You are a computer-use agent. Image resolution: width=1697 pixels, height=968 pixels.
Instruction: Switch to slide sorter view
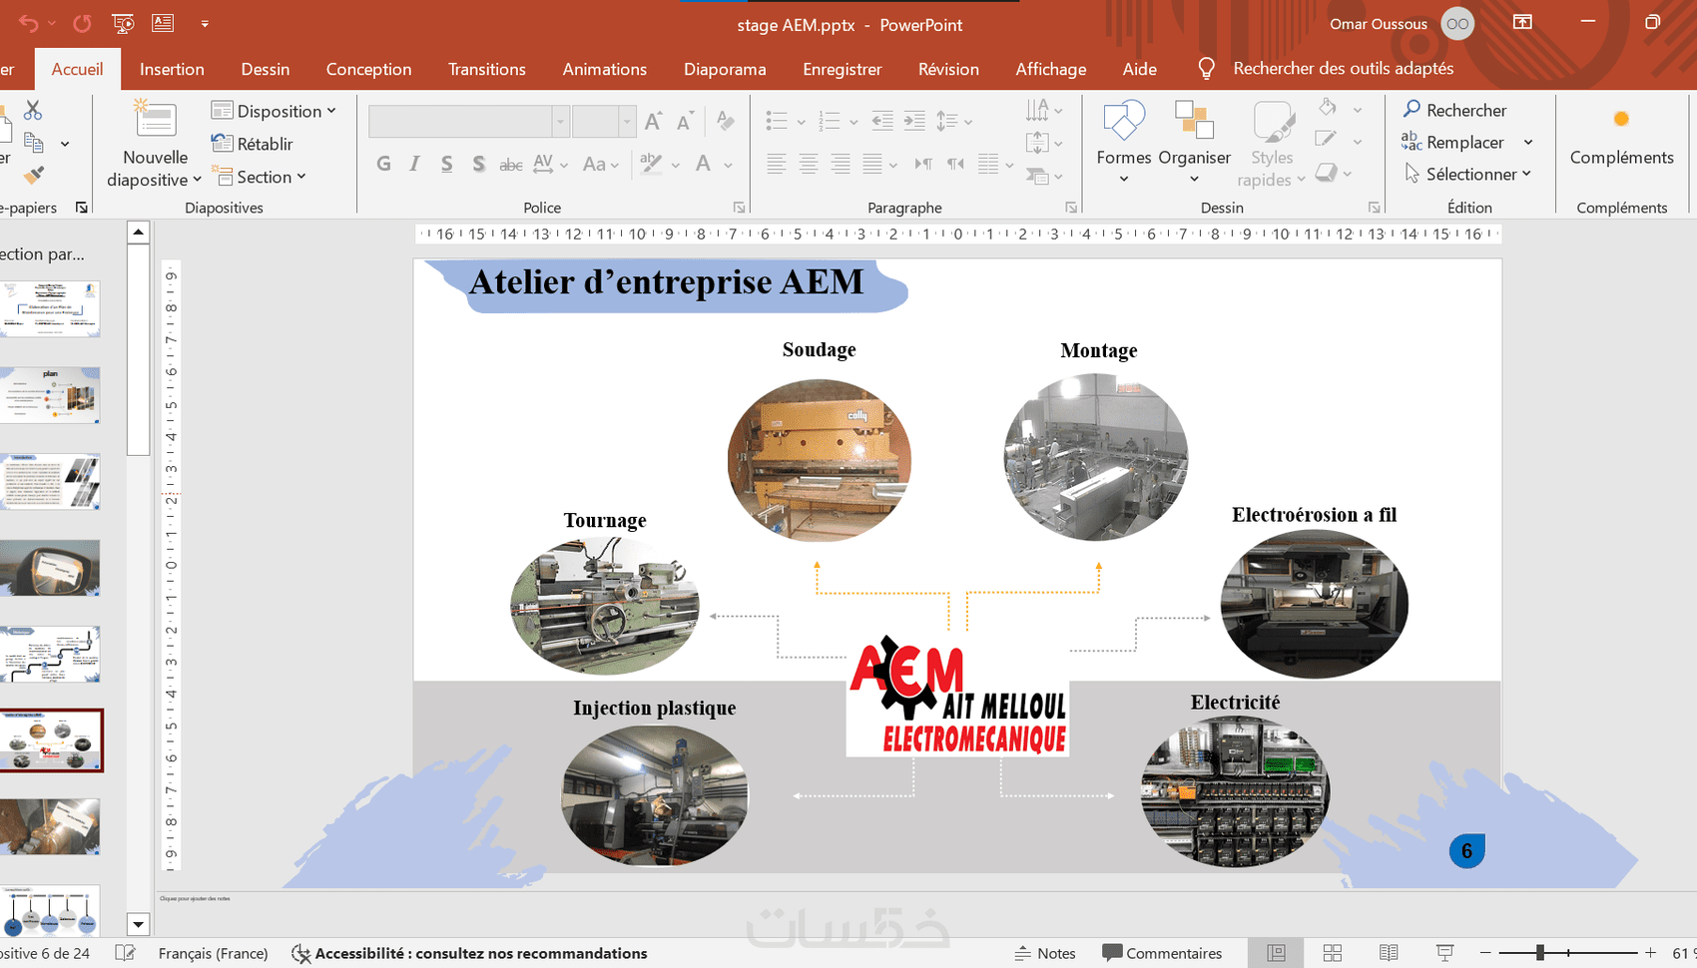(1332, 953)
